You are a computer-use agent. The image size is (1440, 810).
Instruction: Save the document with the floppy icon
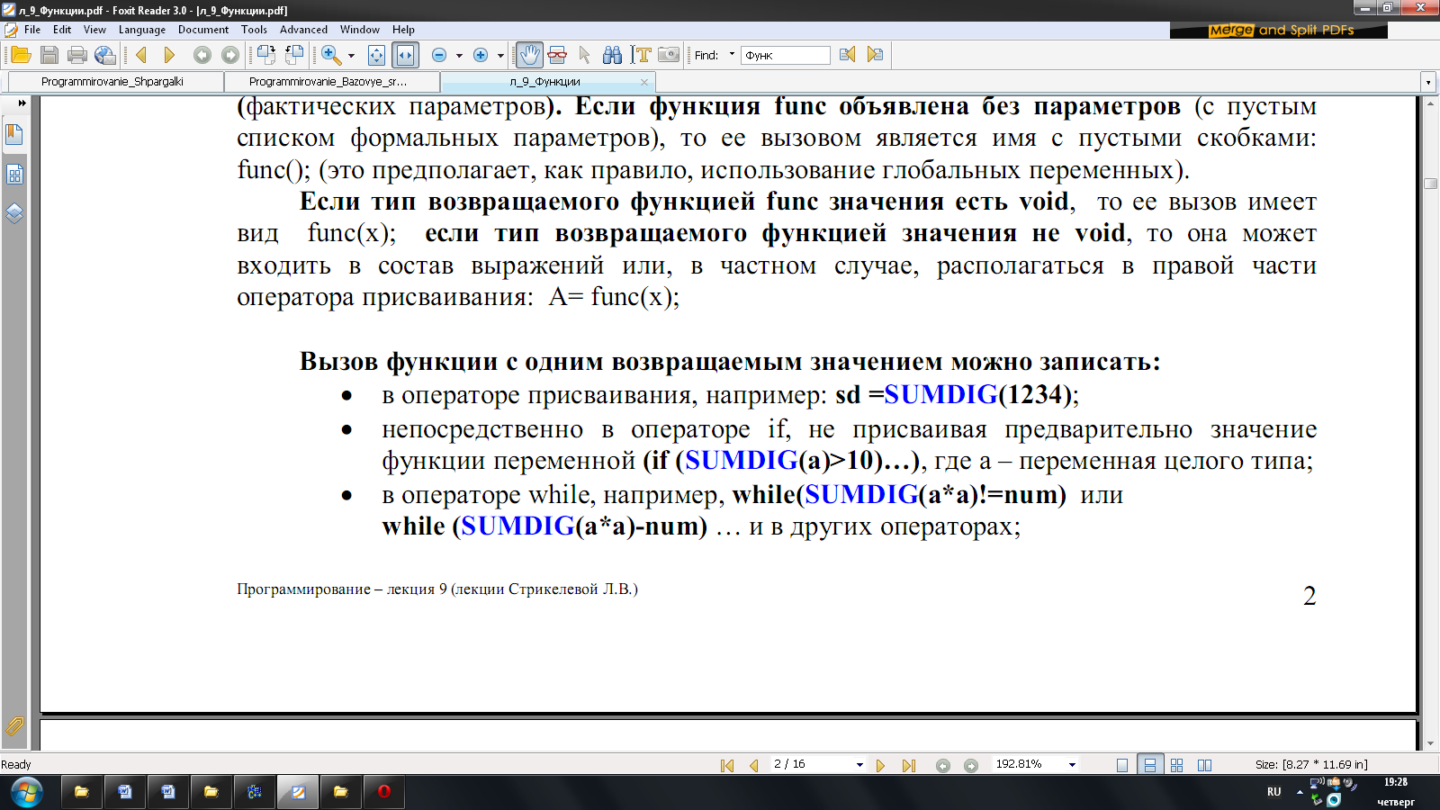tap(49, 55)
